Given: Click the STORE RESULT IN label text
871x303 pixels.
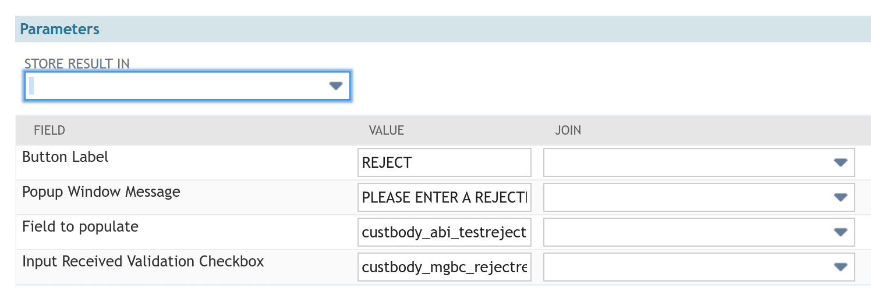Looking at the screenshot, I should pyautogui.click(x=77, y=64).
